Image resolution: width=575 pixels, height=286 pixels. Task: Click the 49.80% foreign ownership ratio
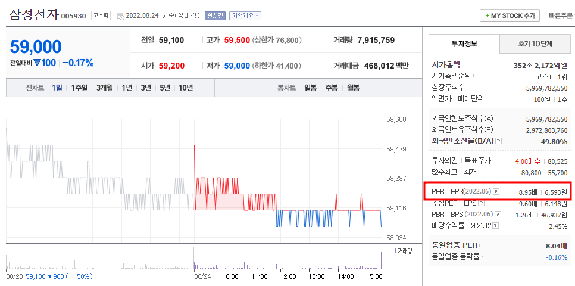click(x=554, y=142)
